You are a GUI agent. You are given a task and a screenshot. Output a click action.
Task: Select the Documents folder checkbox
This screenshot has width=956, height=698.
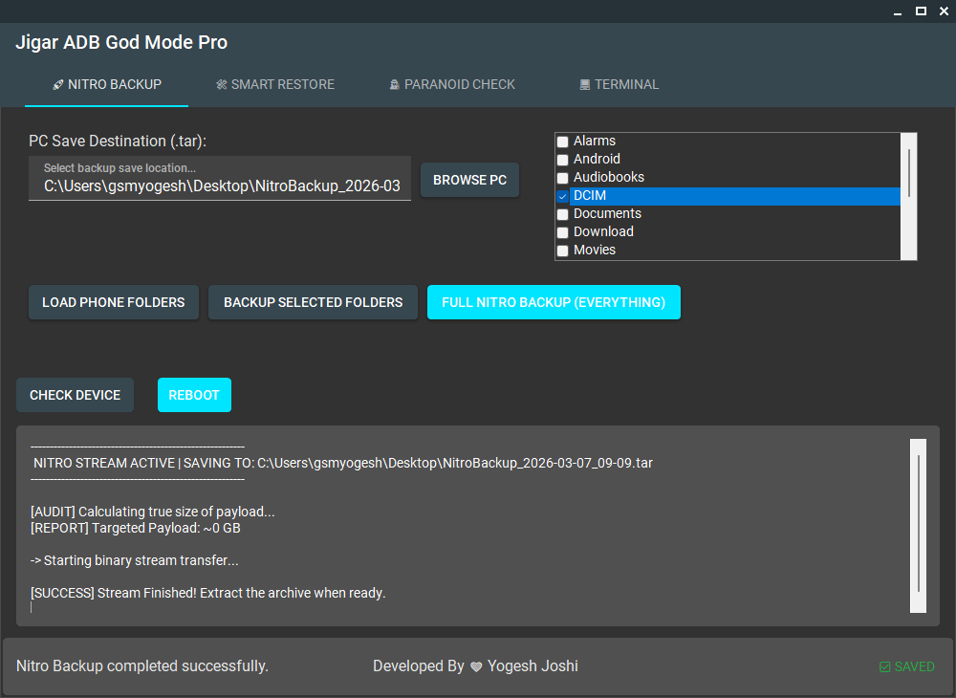[563, 214]
